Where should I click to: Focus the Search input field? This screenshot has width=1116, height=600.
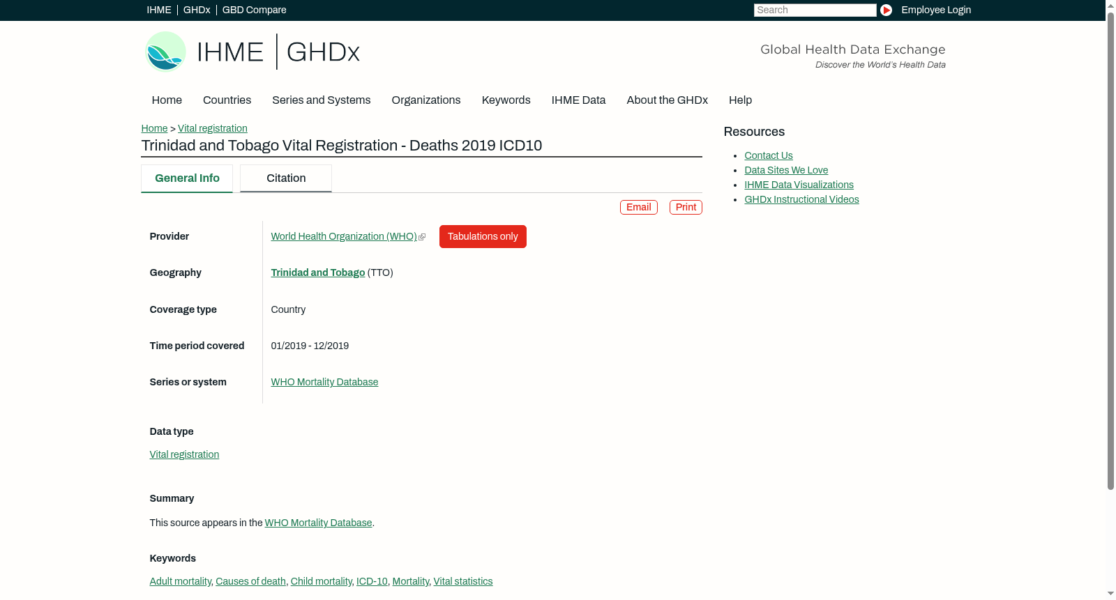point(815,10)
